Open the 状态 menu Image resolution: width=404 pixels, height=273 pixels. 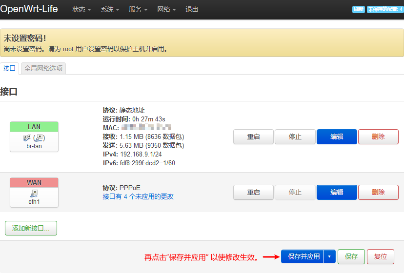[81, 10]
